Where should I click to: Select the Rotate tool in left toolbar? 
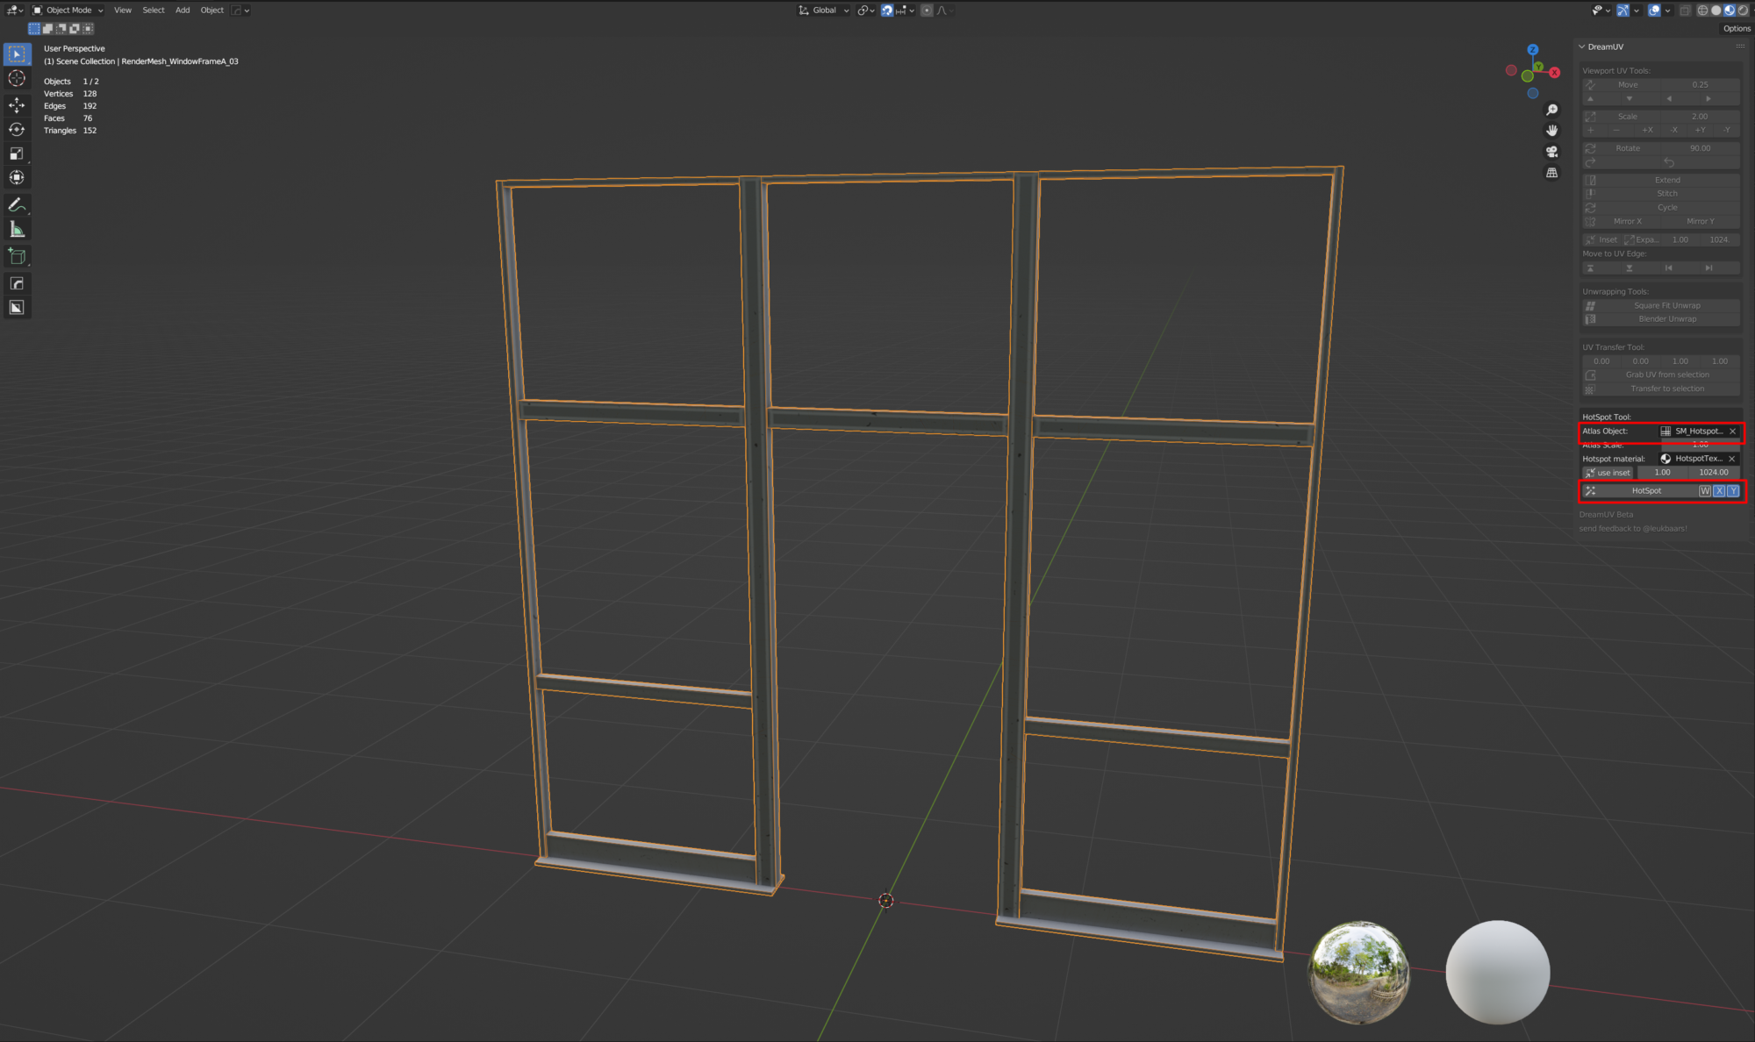click(x=17, y=129)
